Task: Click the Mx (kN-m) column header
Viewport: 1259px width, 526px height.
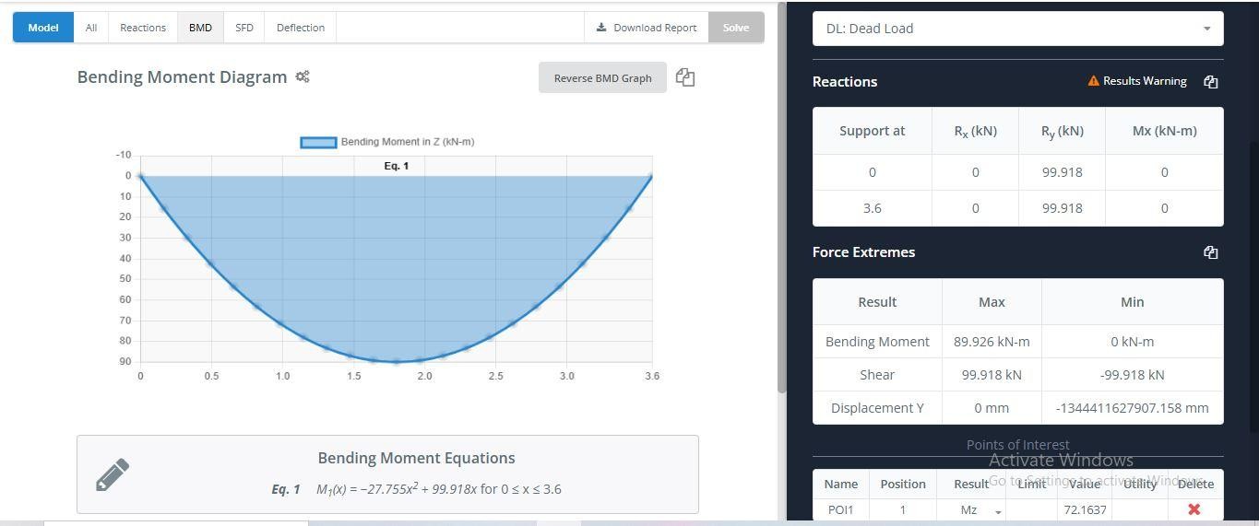Action: pos(1164,131)
